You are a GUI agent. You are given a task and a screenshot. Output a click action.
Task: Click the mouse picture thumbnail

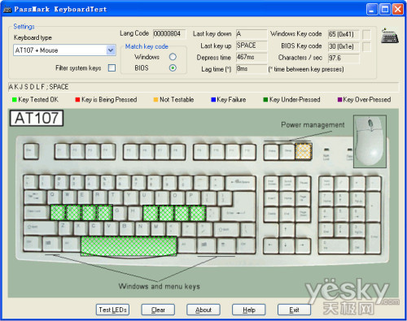coord(370,141)
